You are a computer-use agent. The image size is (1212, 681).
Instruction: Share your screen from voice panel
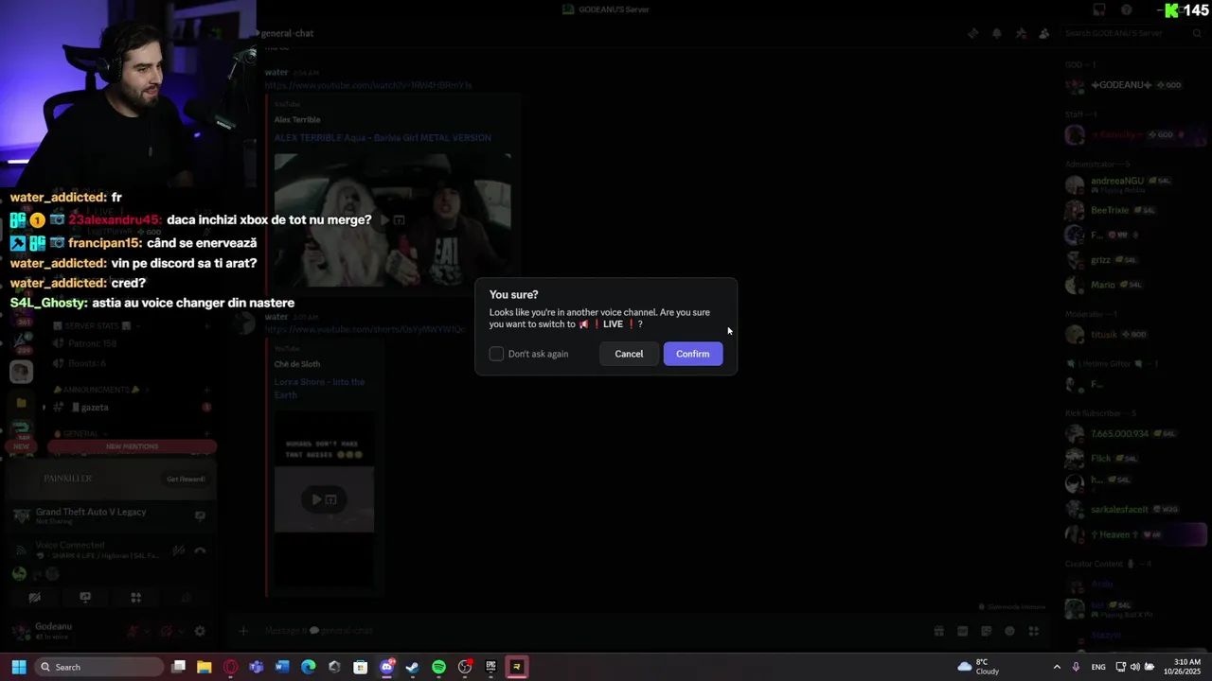coord(85,598)
